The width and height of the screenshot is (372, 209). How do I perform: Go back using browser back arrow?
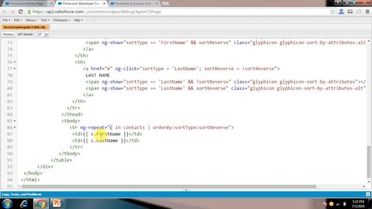[x=5, y=12]
